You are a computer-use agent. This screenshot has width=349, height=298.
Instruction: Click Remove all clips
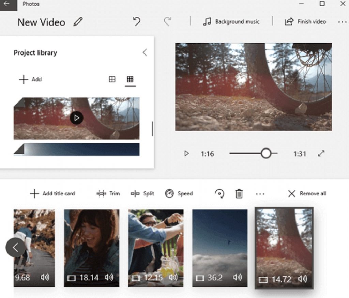(307, 194)
